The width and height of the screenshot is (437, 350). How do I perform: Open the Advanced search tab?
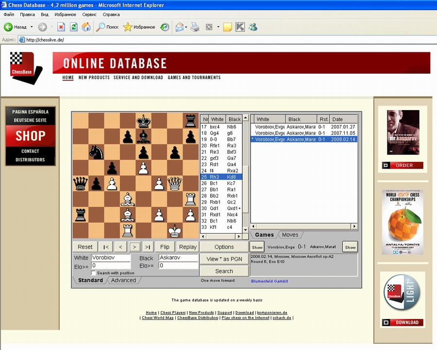(x=123, y=280)
